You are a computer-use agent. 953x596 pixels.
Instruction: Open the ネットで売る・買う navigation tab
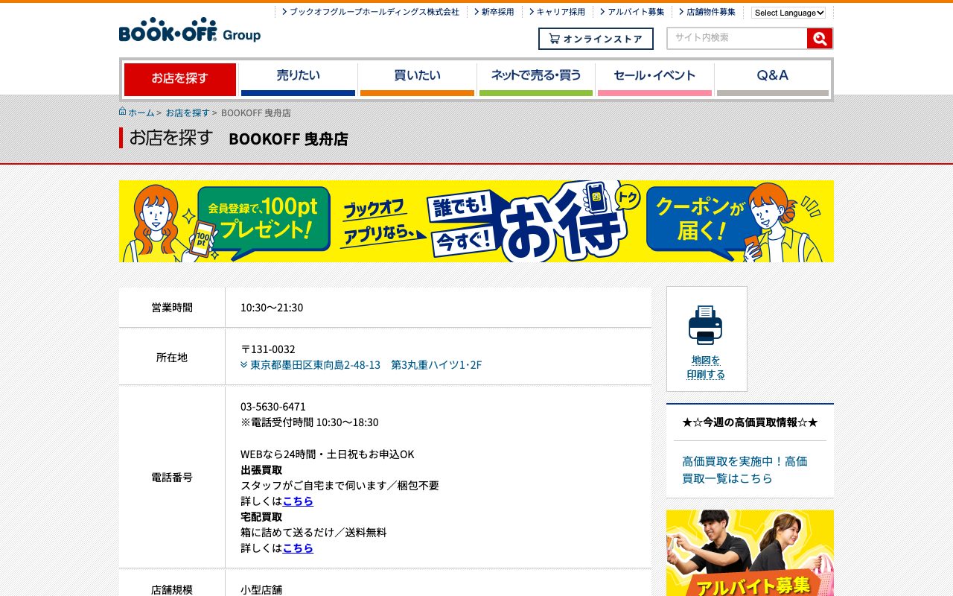(536, 79)
